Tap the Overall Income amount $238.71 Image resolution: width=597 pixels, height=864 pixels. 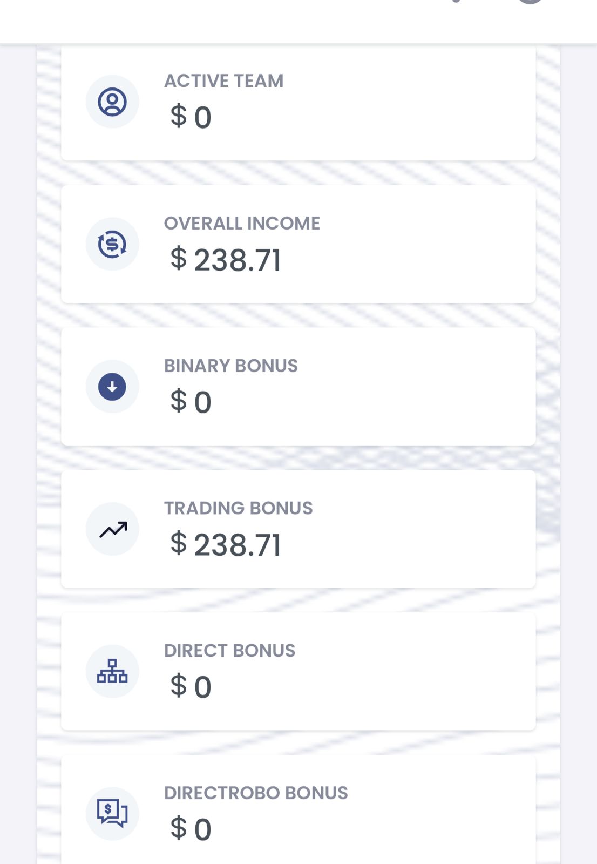[226, 260]
